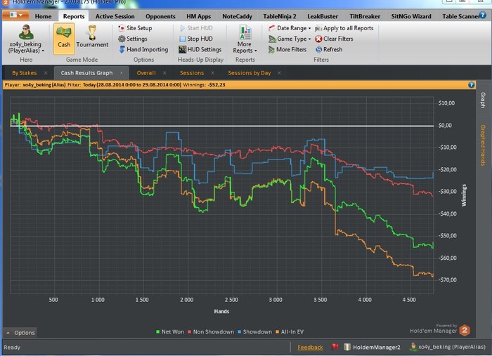Open the SitNGo Wizard tab
This screenshot has height=356, width=492.
pos(411,16)
